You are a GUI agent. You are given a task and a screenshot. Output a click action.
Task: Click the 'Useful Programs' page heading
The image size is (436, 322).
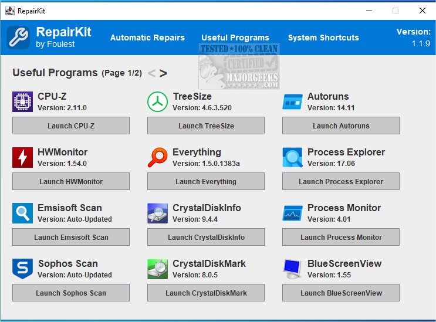click(55, 73)
